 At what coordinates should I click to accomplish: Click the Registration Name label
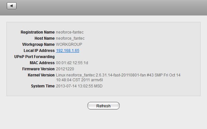(x=38, y=32)
